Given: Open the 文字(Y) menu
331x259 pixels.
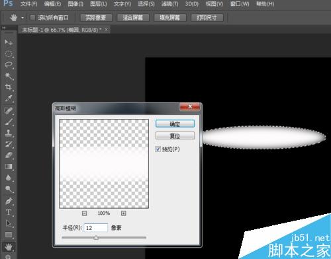Looking at the screenshot, I should click(x=122, y=4).
